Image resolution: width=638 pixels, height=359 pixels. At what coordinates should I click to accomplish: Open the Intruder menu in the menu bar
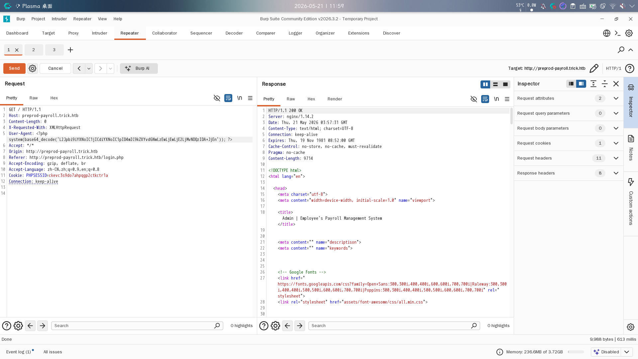59,19
